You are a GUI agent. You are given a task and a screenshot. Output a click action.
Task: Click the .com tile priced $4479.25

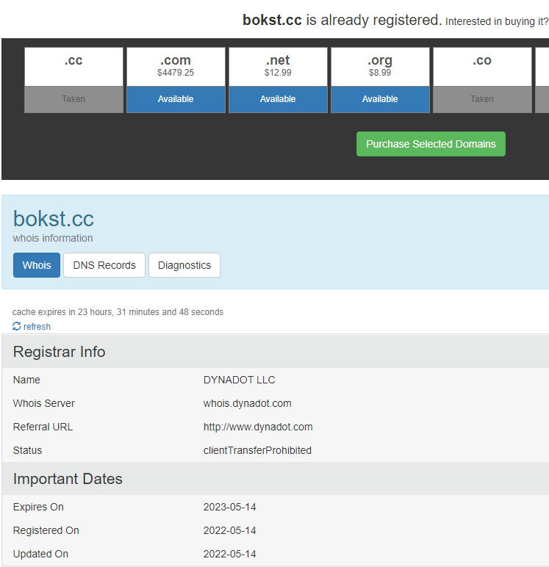point(176,66)
